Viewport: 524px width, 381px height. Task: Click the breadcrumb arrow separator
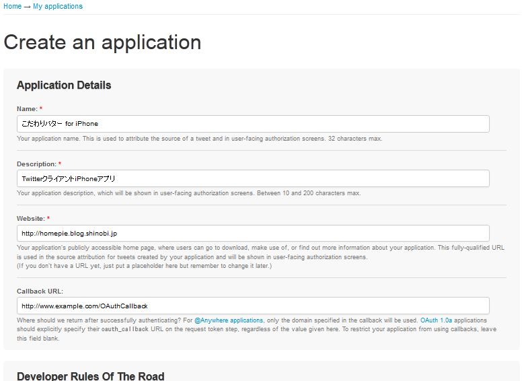28,6
